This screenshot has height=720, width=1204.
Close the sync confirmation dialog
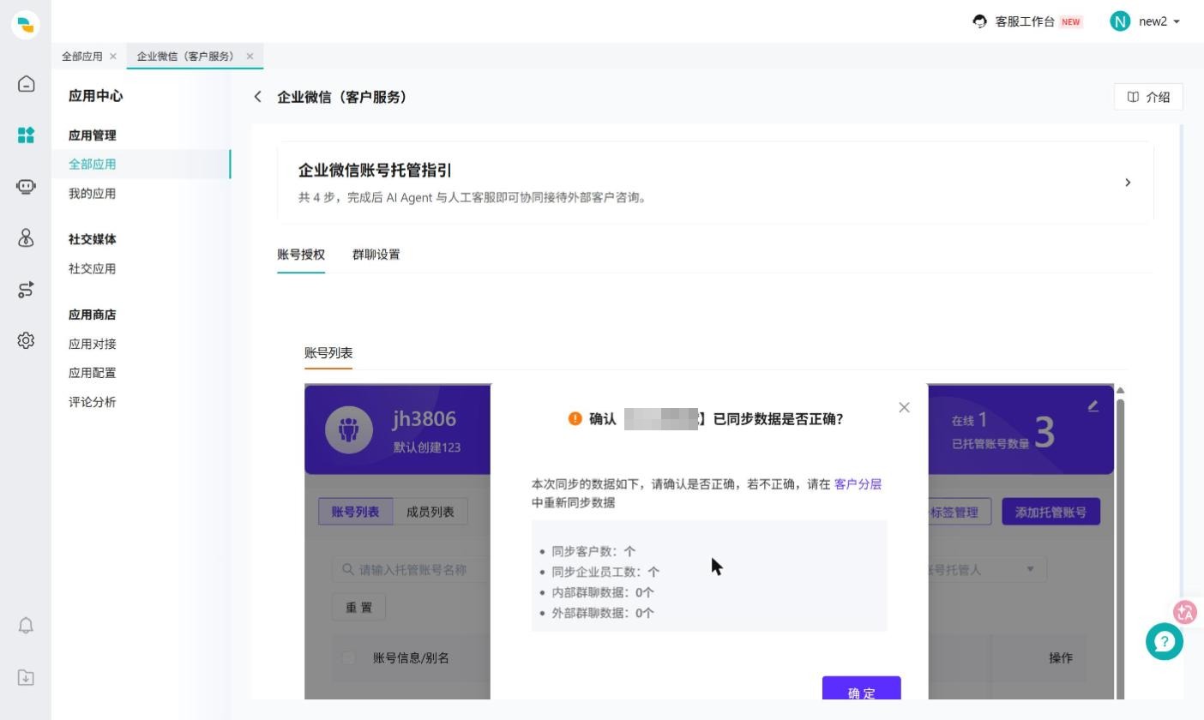point(904,408)
